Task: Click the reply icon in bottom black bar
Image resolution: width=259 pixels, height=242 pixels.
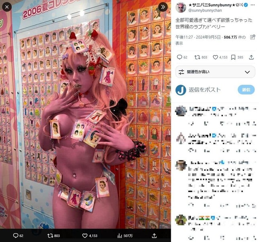Action: 16,236
